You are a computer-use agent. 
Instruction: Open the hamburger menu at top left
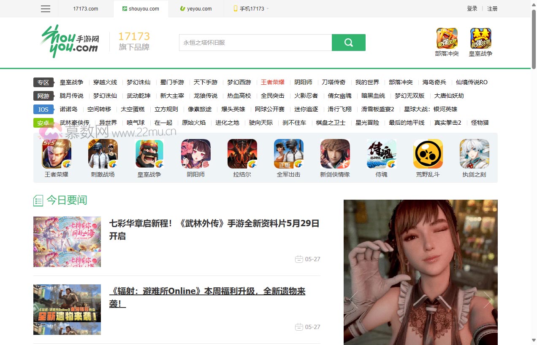tap(45, 8)
